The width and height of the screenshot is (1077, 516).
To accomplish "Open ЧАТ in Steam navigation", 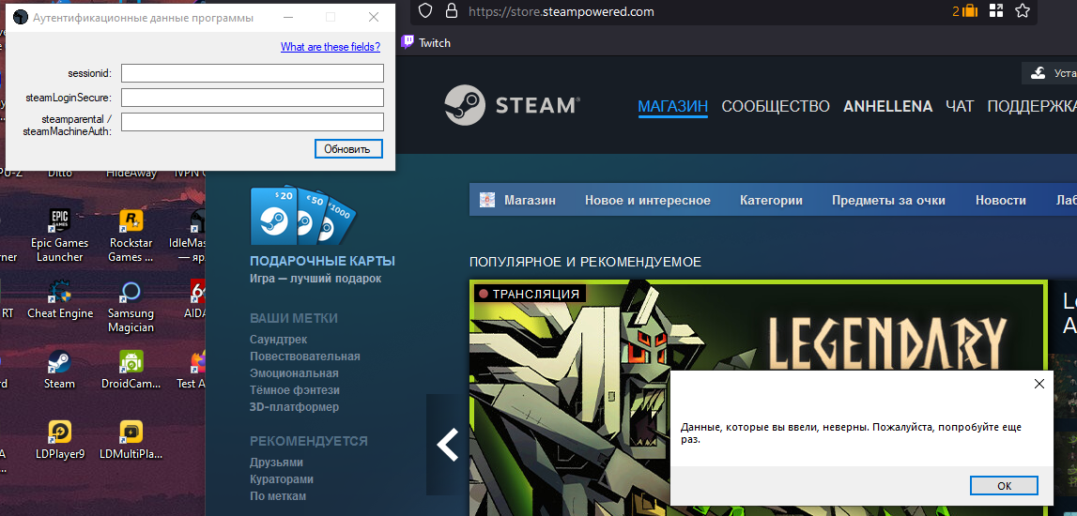I will pos(960,106).
